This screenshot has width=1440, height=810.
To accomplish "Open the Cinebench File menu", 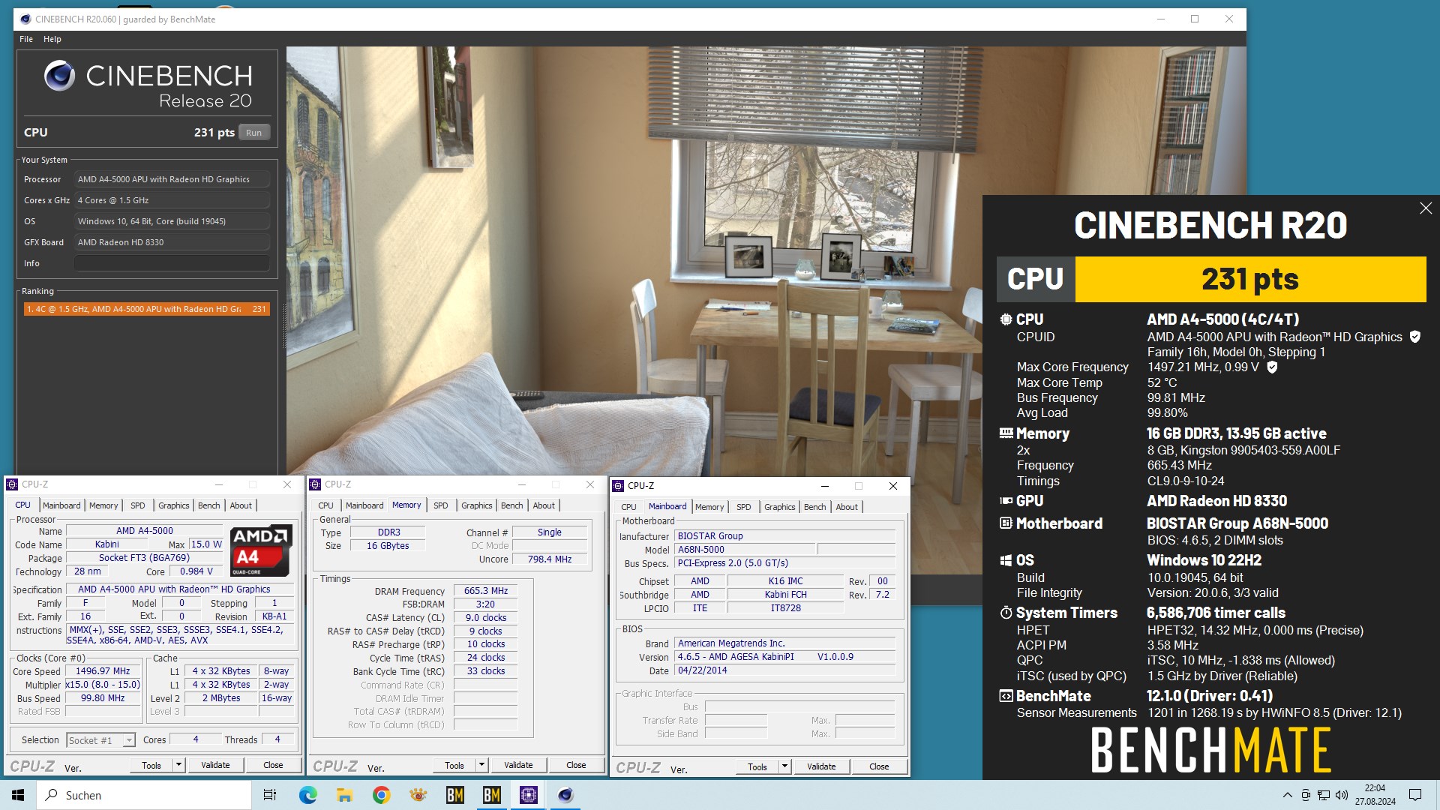I will (x=26, y=39).
